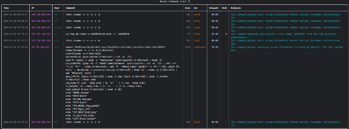The image size is (349, 129).
Task: Click the User column header
Action: pyautogui.click(x=57, y=8)
